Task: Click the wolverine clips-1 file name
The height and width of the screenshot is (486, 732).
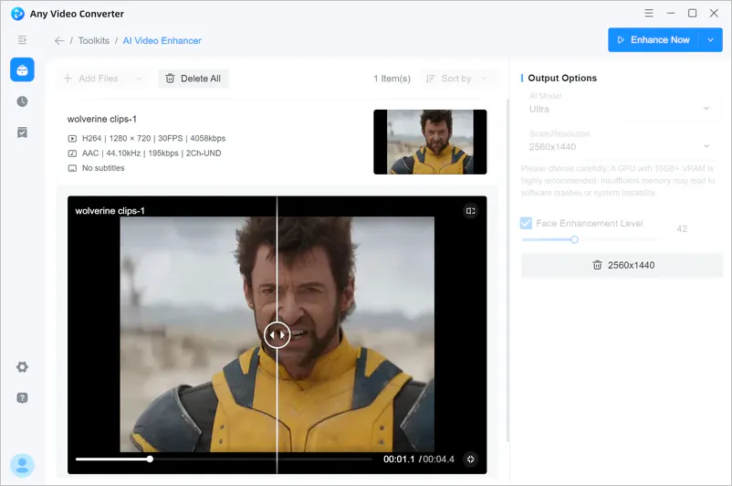Action: (x=102, y=119)
